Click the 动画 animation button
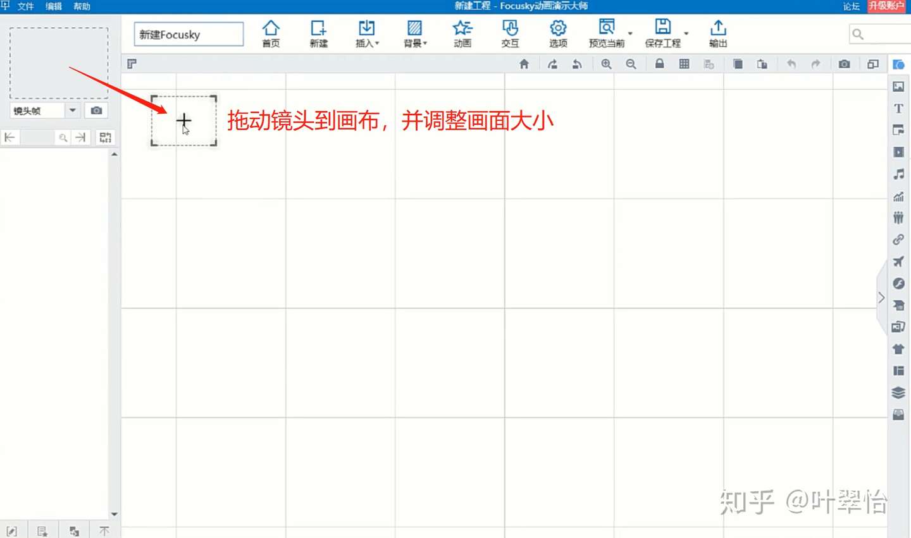Screen dimensions: 911x538 click(462, 34)
